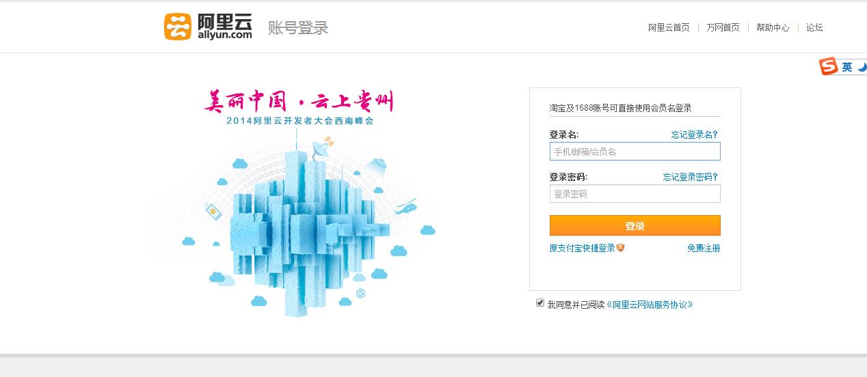Open the 阿里云网站服务协议 link
The width and height of the screenshot is (867, 377).
(x=650, y=305)
